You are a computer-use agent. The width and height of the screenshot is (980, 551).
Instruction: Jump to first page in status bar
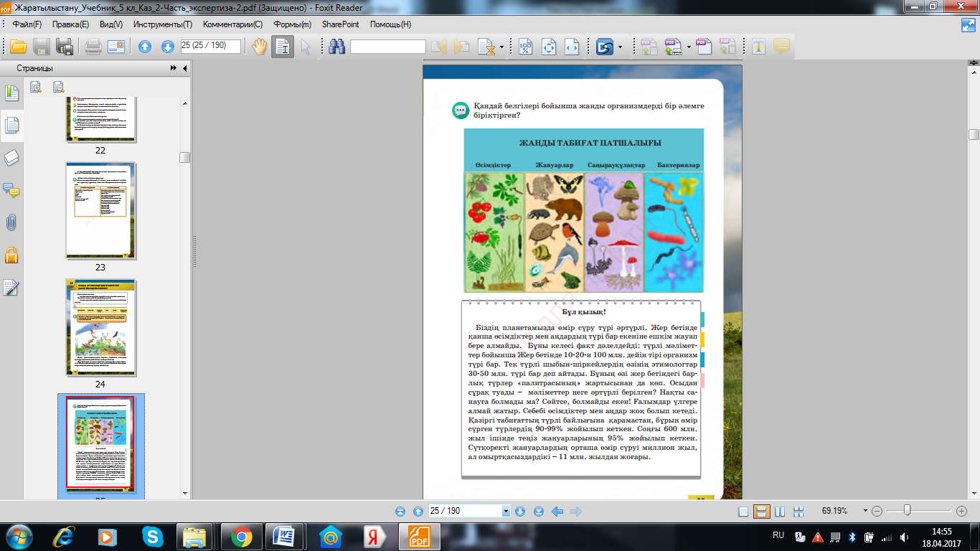point(400,512)
